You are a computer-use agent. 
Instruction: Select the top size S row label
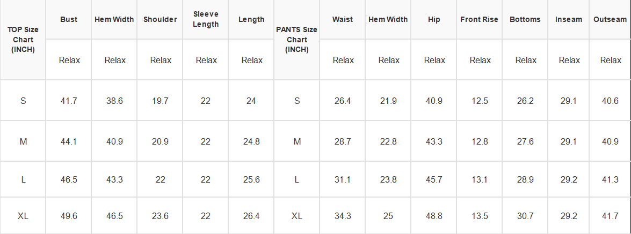[x=23, y=100]
